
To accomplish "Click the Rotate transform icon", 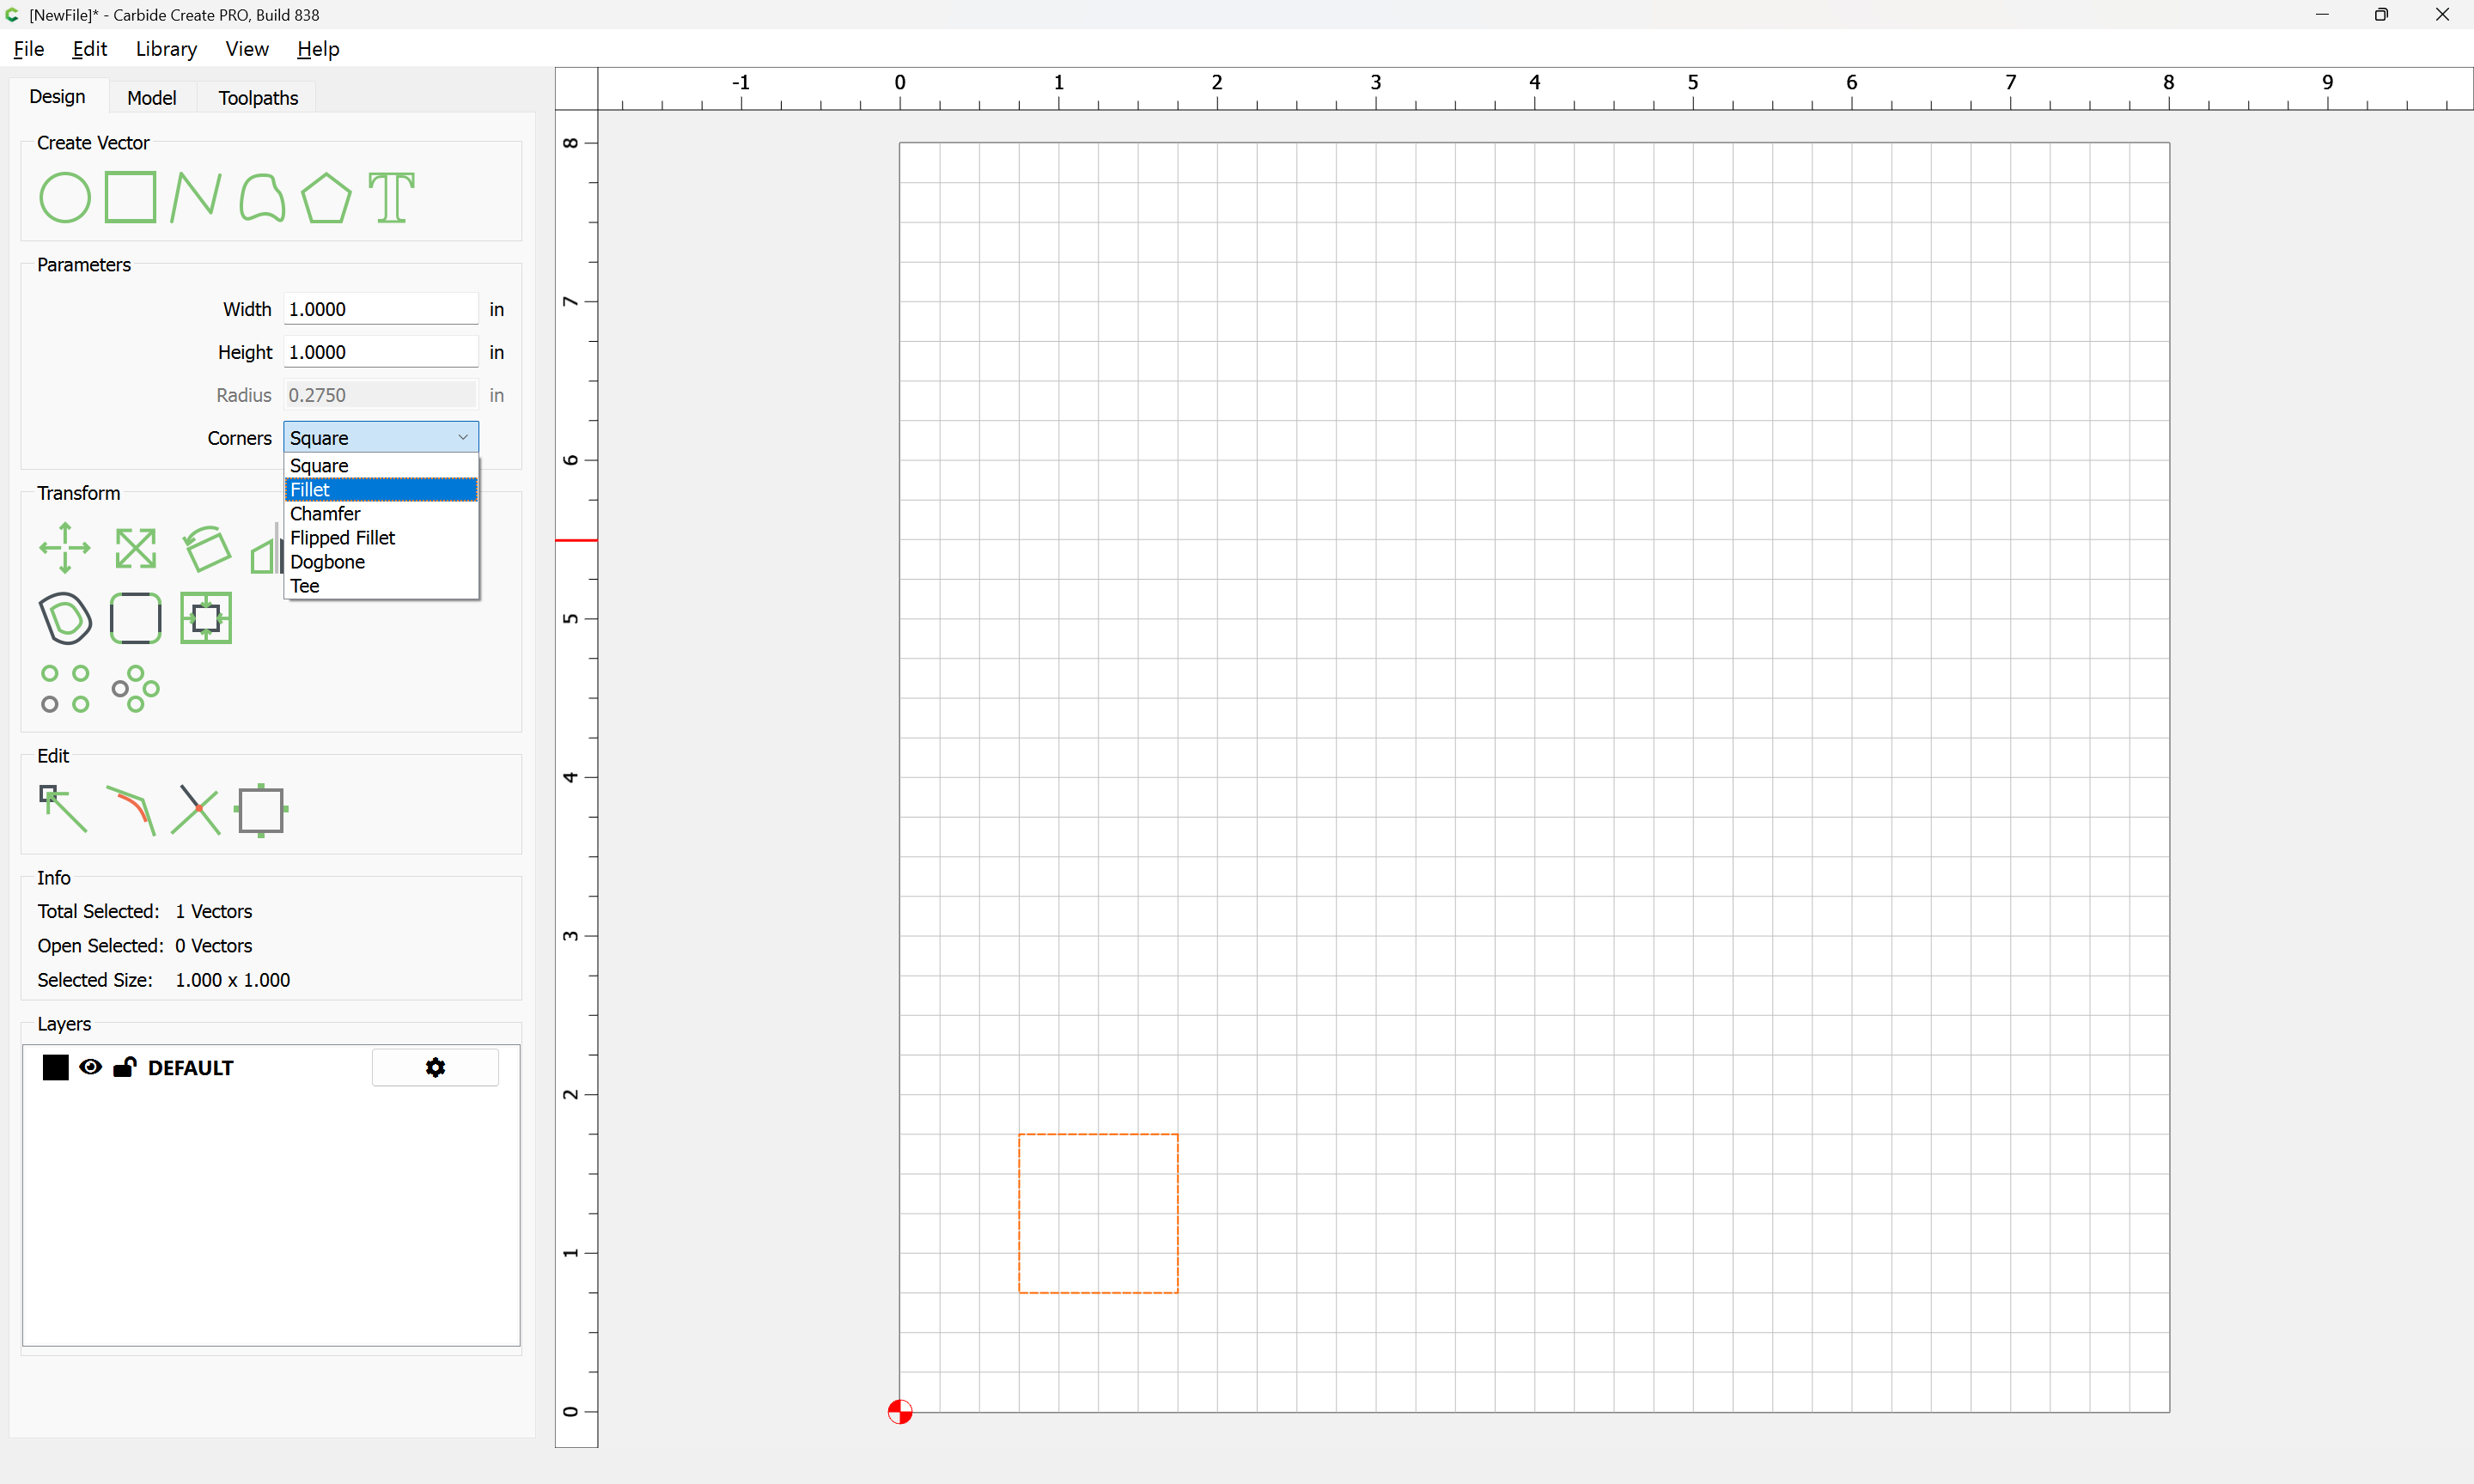I will pyautogui.click(x=207, y=548).
